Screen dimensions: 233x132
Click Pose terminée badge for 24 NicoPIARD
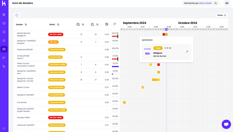click(55, 57)
